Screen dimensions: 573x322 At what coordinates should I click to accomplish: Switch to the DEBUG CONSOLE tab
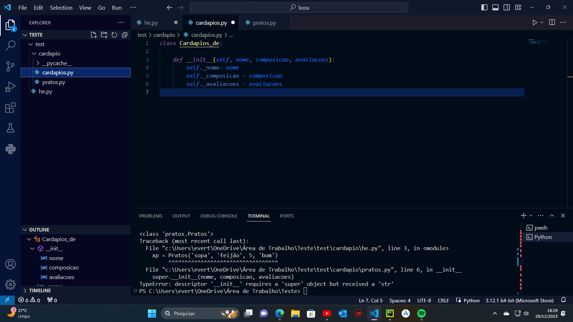[219, 216]
